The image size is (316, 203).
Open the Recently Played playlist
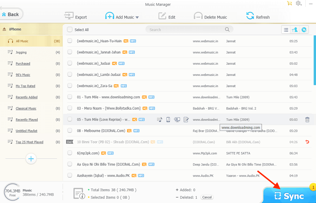click(x=27, y=120)
